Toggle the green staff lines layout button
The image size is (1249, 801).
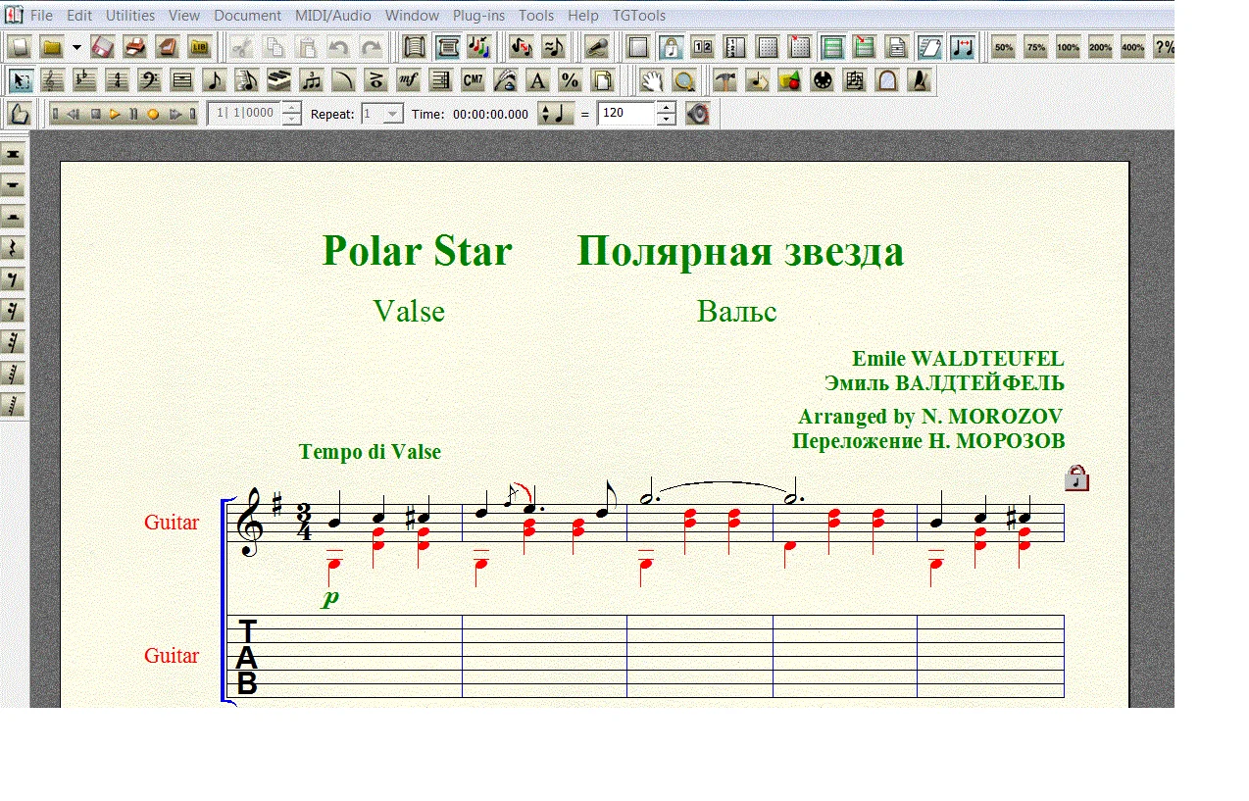[x=831, y=46]
